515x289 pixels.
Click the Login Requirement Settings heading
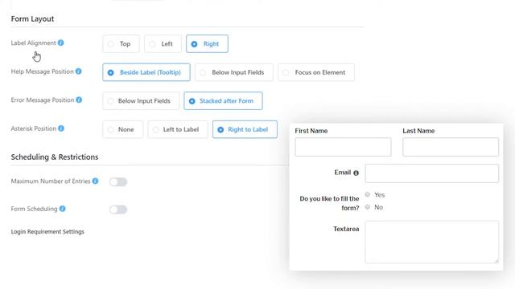(47, 232)
